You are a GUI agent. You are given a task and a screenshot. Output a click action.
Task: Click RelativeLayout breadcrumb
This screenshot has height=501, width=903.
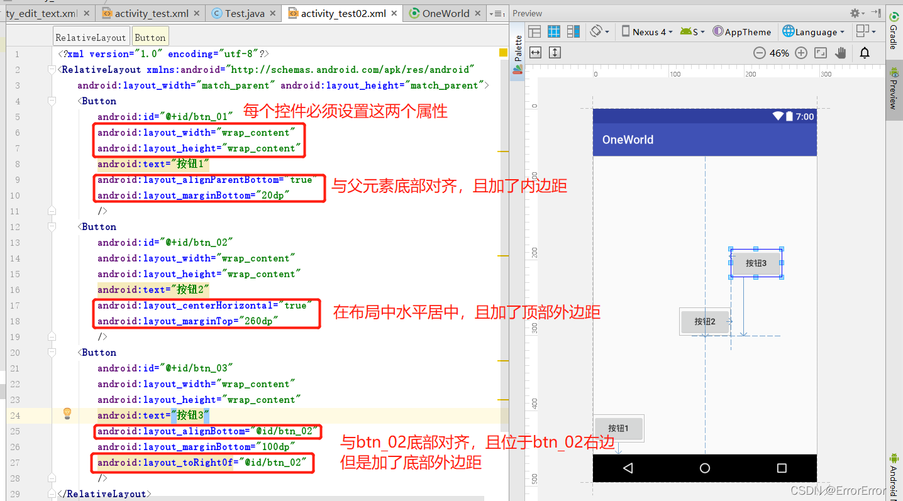pyautogui.click(x=91, y=37)
